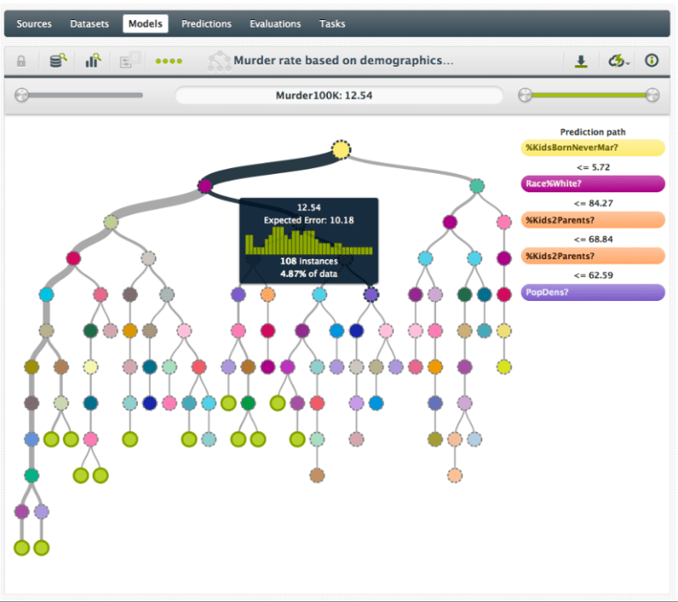Image resolution: width=678 pixels, height=602 pixels.
Task: Click the Race%White? prediction path label
Action: coord(593,184)
